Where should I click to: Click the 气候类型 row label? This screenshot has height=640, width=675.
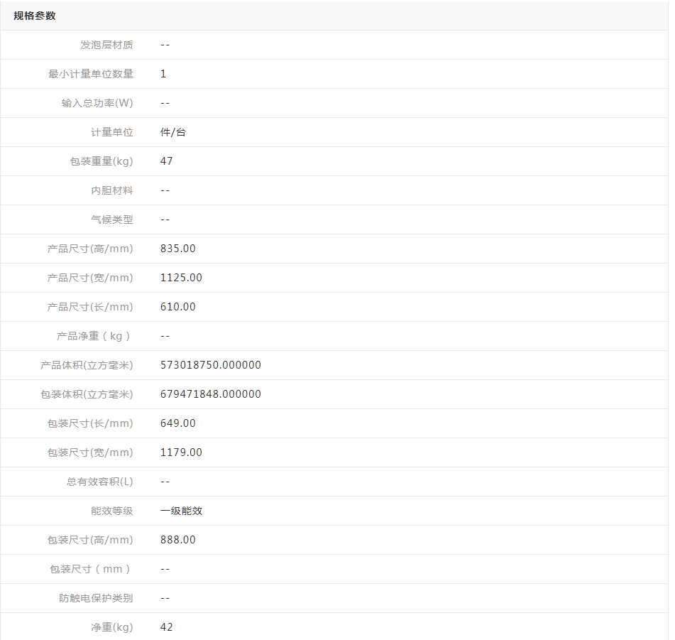coord(112,219)
